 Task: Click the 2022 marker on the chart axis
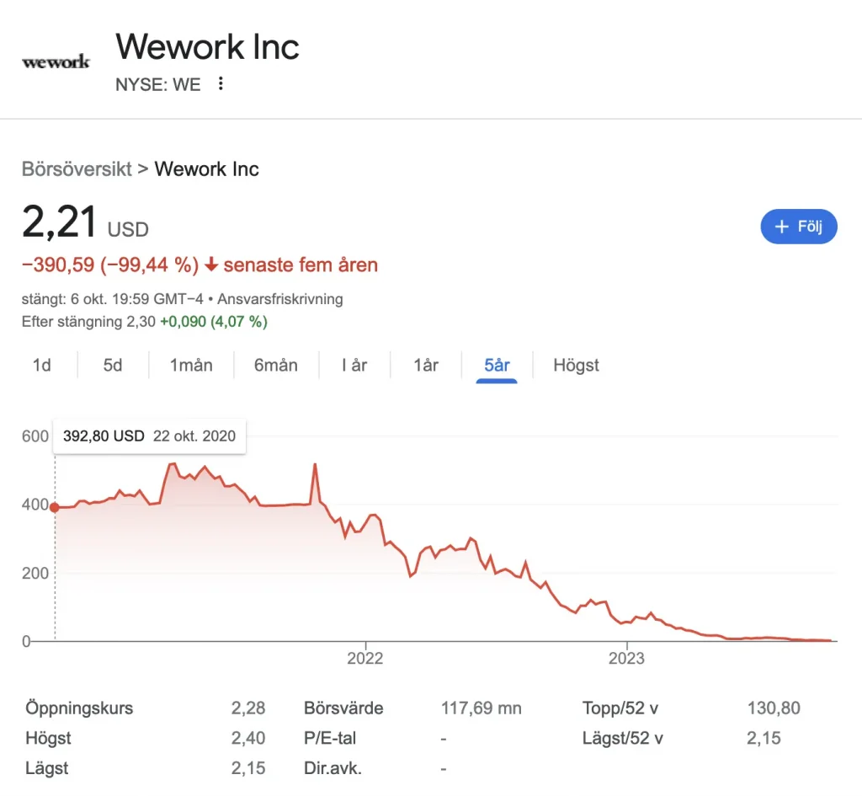click(x=365, y=658)
